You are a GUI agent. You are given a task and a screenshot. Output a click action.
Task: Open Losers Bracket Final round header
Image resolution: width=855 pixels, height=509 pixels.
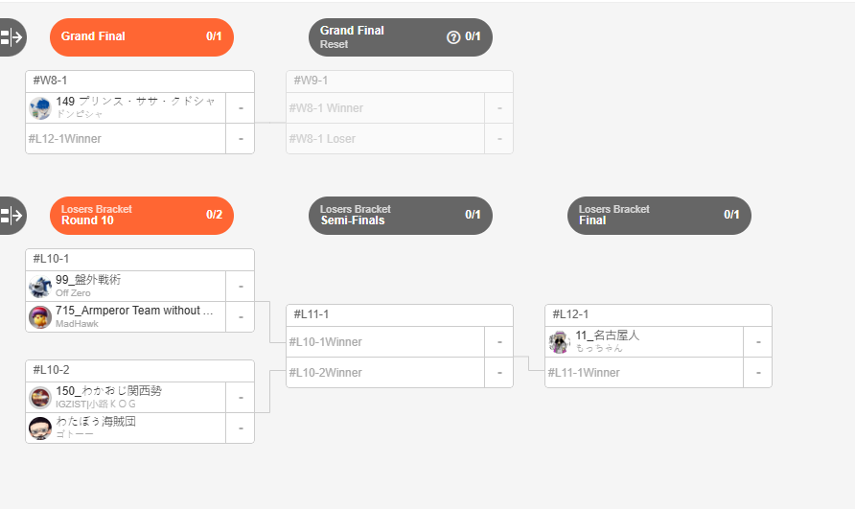coord(659,216)
